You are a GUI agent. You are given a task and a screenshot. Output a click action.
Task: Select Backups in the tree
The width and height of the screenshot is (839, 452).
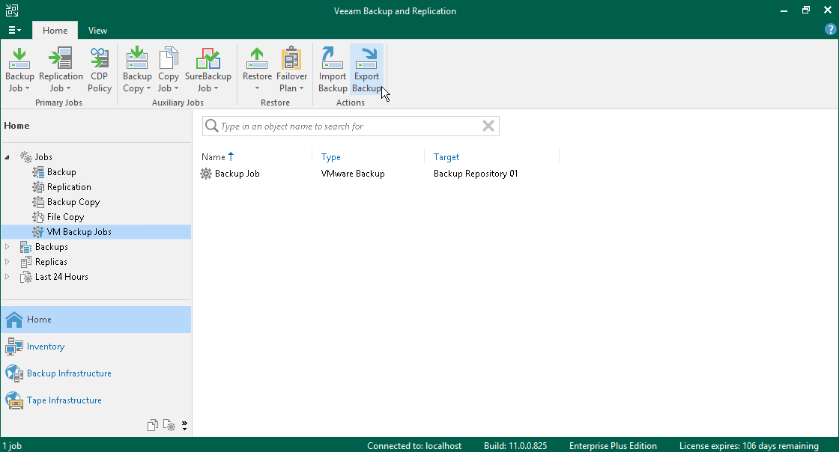tap(52, 247)
